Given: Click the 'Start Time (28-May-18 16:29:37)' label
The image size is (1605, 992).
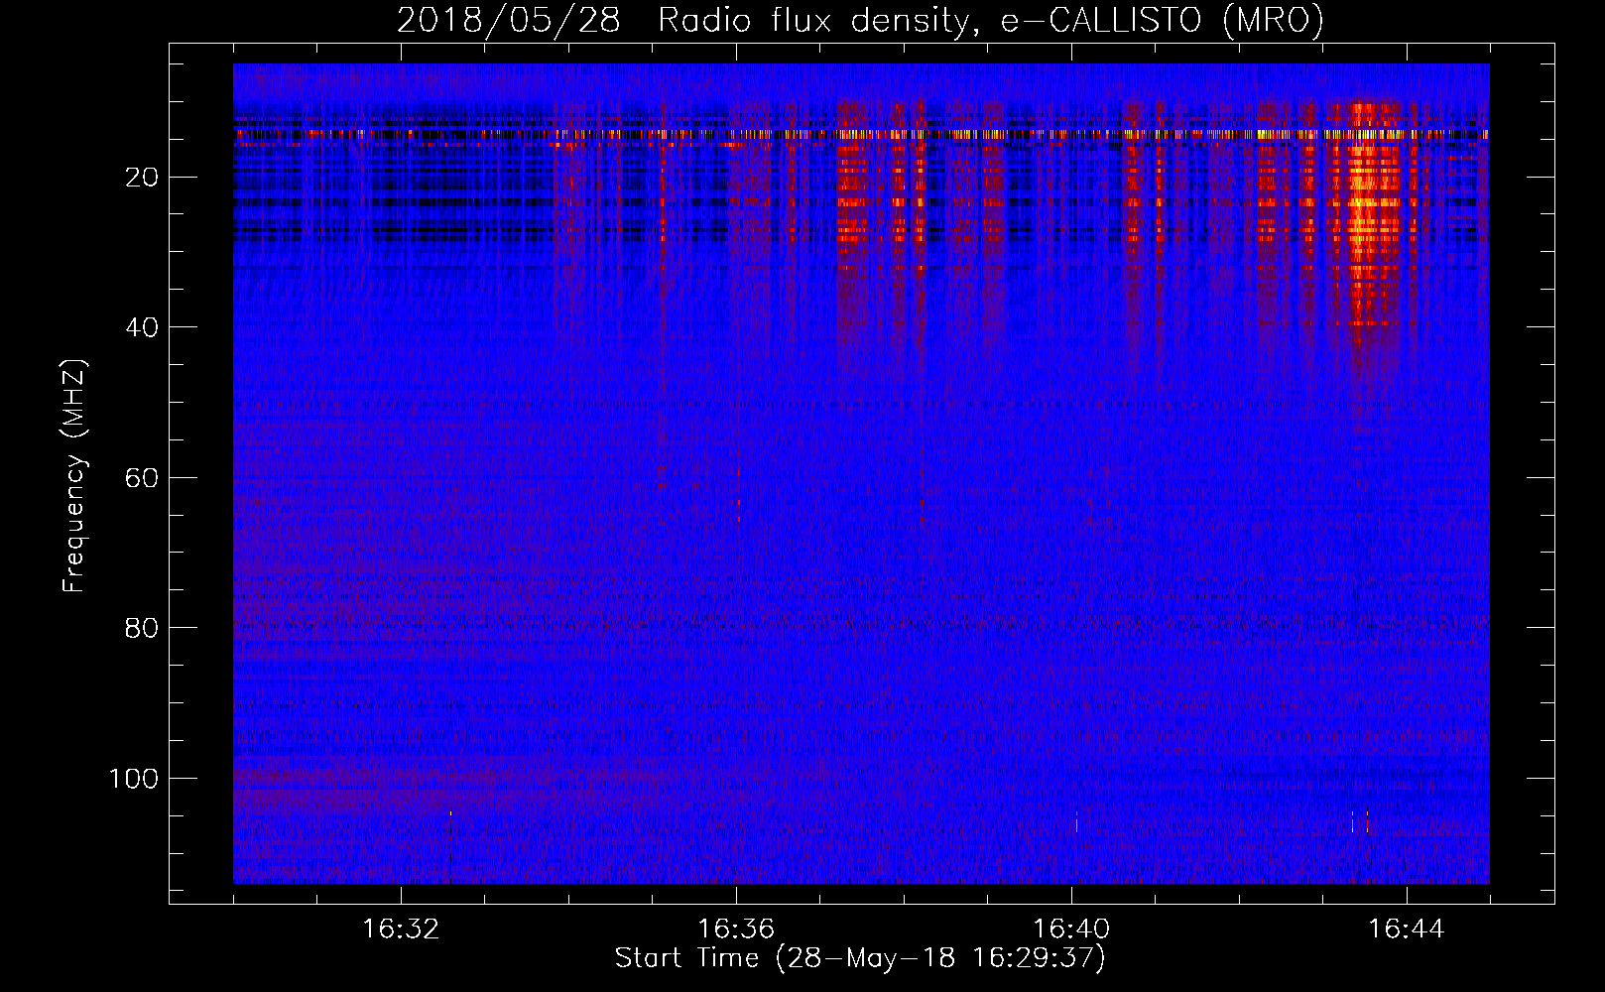Looking at the screenshot, I should 860,958.
